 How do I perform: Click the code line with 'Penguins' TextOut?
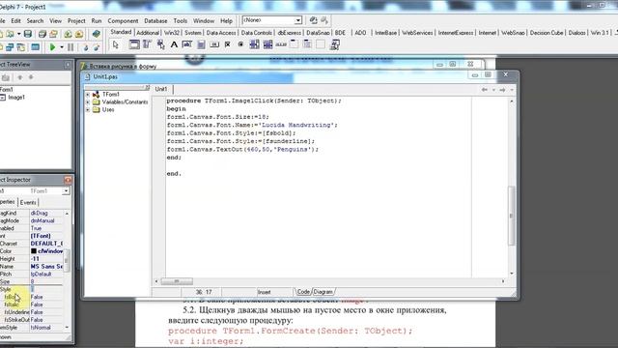click(242, 150)
